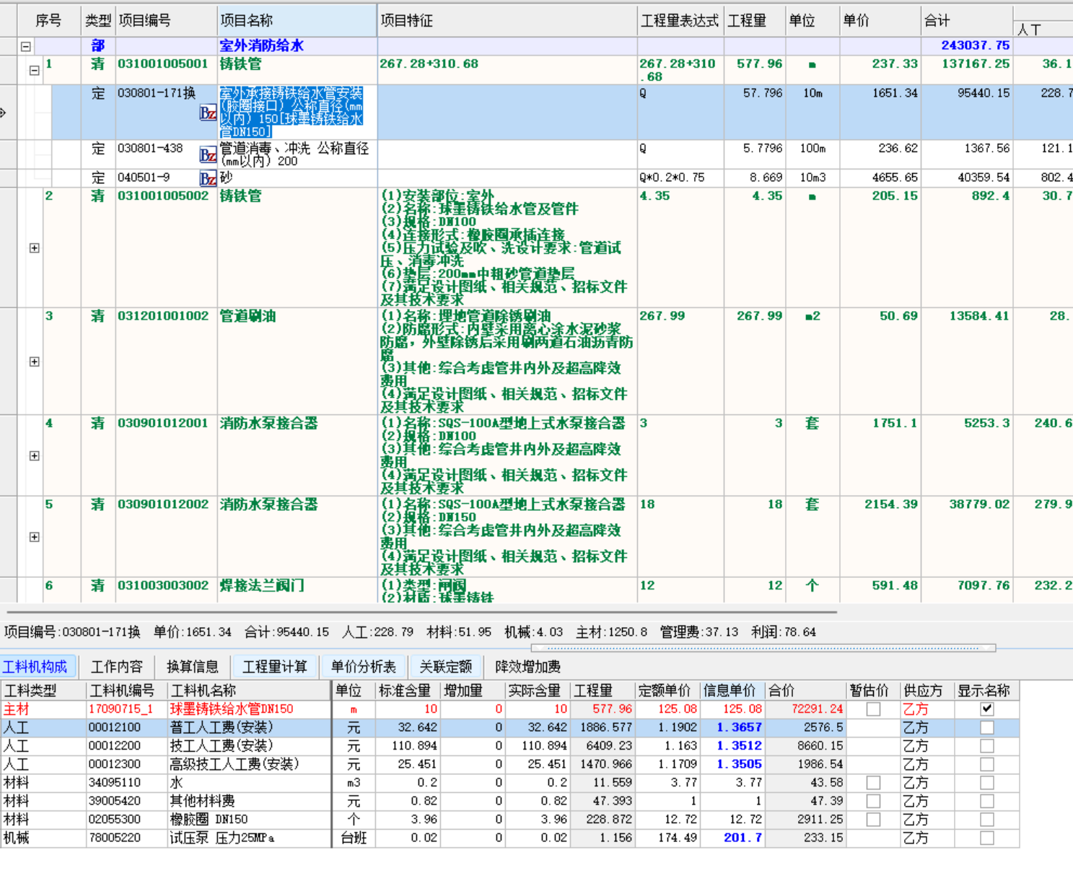The height and width of the screenshot is (889, 1073).
Task: Switch to the 工料机构成 tab
Action: pos(35,666)
